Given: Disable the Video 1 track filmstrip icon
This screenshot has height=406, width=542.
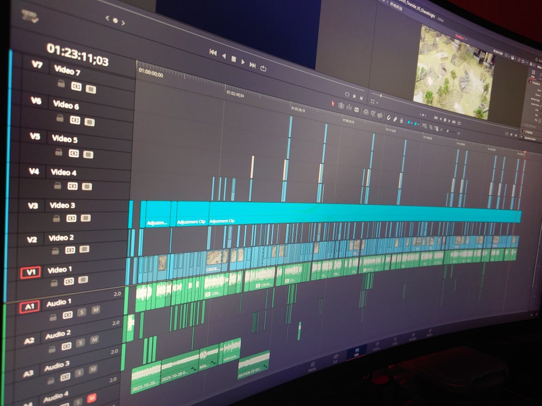Looking at the screenshot, I should coord(83,280).
